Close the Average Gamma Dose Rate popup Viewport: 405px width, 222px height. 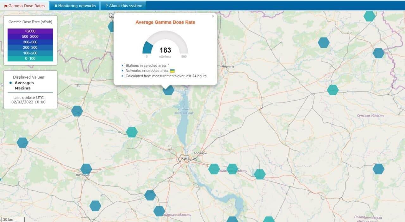tap(213, 16)
